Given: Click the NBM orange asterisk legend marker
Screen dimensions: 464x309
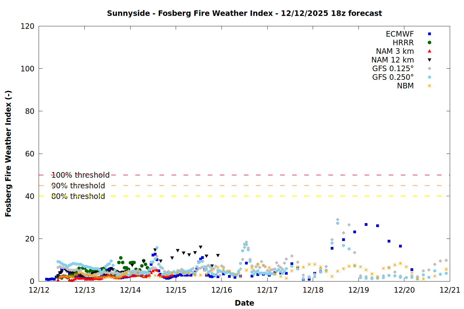Looking at the screenshot, I should tap(429, 86).
